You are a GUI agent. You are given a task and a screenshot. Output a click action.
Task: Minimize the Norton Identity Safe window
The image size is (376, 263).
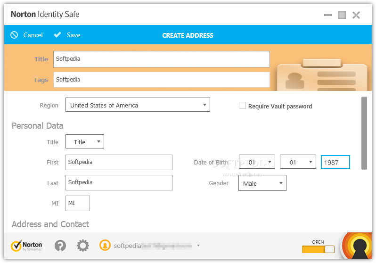[x=328, y=15]
